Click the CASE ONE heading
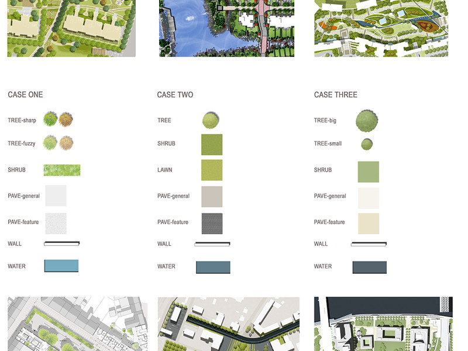The width and height of the screenshot is (468, 351). coord(25,95)
